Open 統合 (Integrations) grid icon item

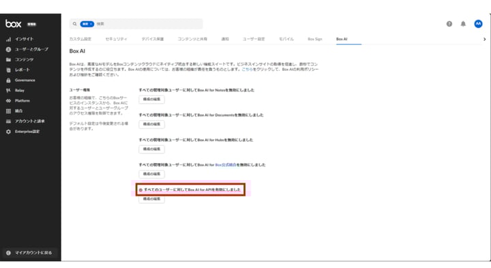14,111
